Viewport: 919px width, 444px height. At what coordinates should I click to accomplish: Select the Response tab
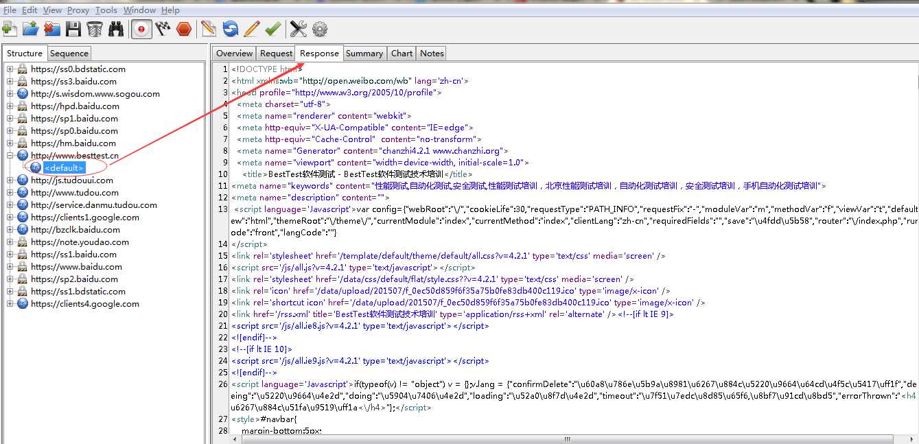(x=319, y=54)
